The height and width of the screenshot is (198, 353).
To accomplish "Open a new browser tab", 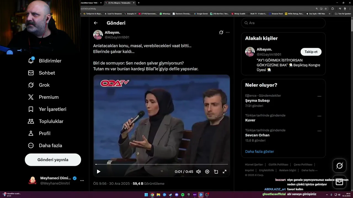I will [138, 3].
